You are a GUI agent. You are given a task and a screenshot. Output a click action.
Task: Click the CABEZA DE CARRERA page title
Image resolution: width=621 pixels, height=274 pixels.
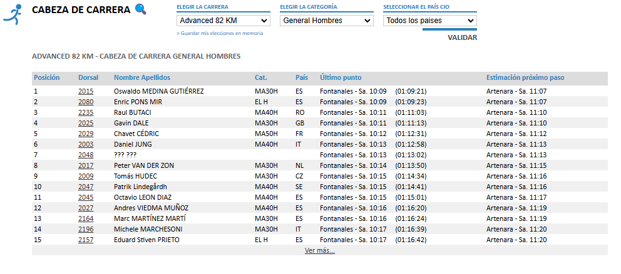click(81, 10)
